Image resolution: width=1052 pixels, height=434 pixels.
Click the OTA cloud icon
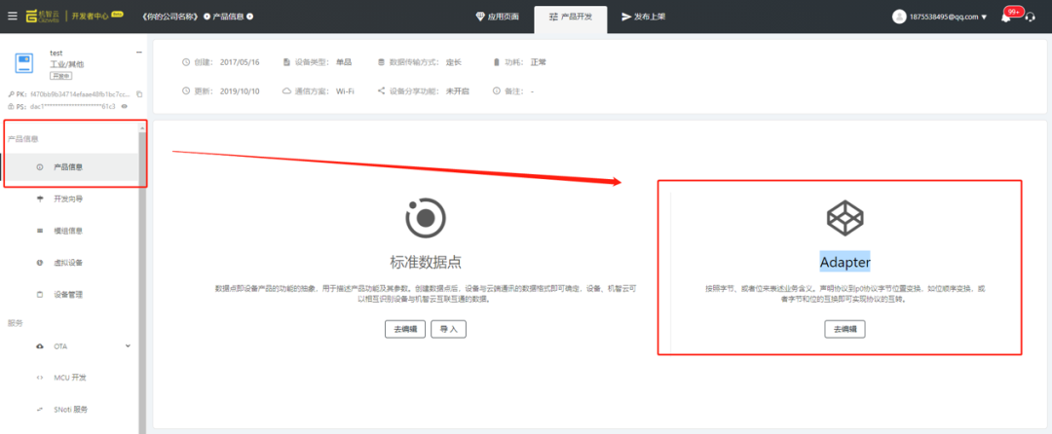tap(40, 346)
